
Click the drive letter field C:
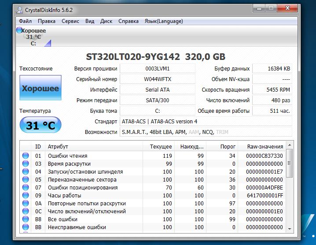(158, 111)
